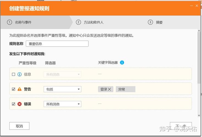The width and height of the screenshot is (202, 137).
Task: Go to step 3 摘要
Action: 155,22
